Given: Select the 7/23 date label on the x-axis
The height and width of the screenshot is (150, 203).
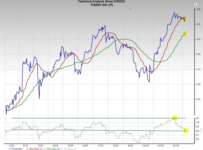Looking at the screenshot, I should pos(100,145).
